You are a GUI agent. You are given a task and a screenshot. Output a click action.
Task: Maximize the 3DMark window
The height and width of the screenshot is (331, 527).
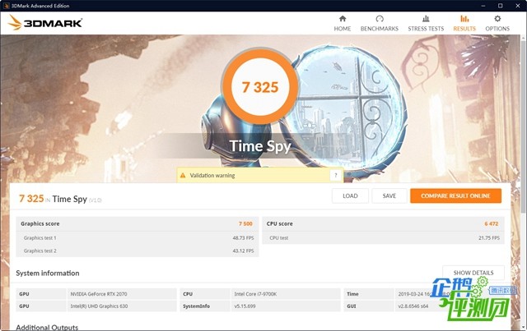(500, 6)
